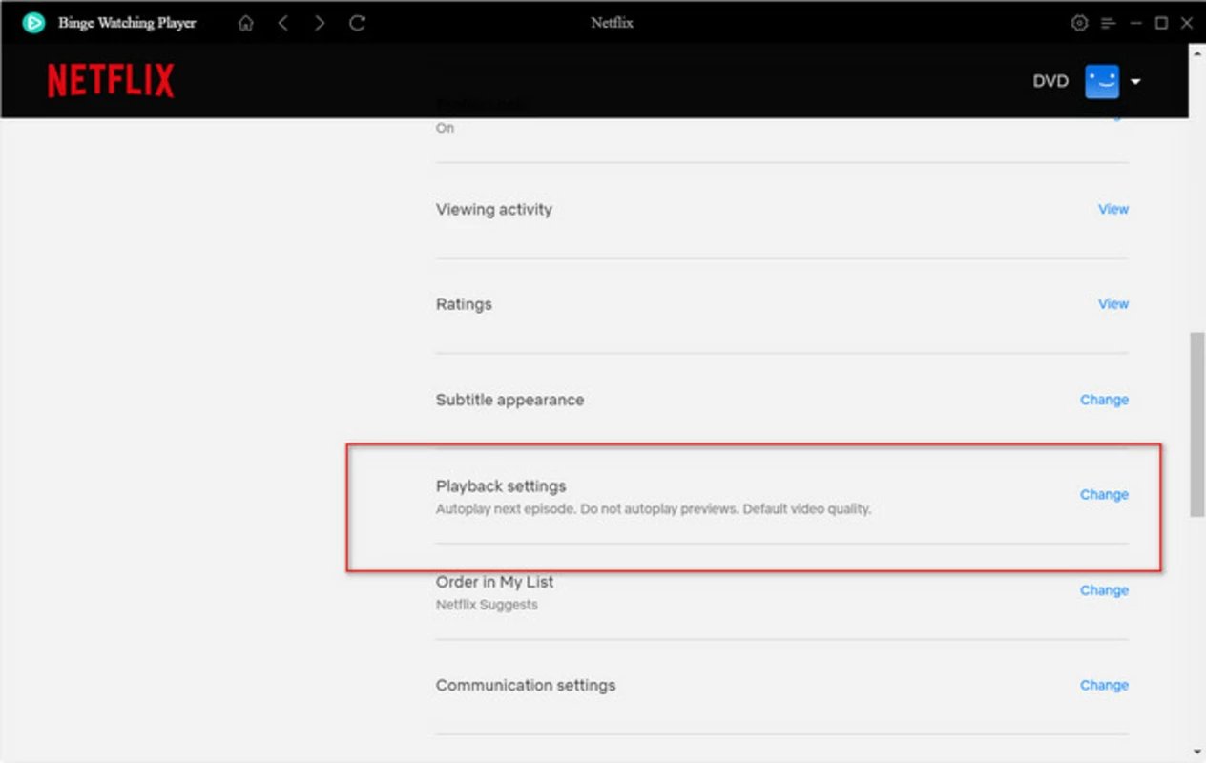Change Communication settings
This screenshot has width=1206, height=763.
[1104, 685]
